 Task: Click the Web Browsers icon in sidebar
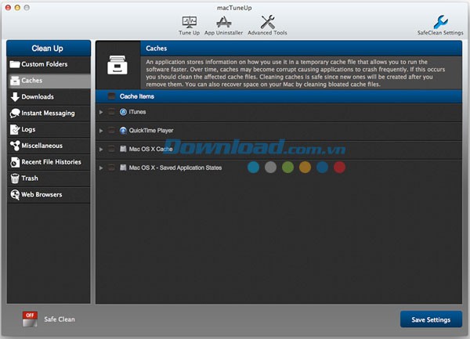point(15,194)
